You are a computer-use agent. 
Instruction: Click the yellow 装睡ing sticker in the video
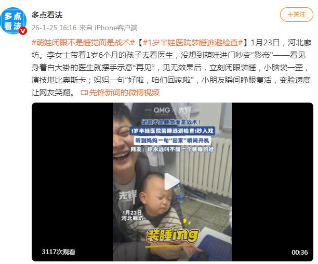[x=173, y=235]
